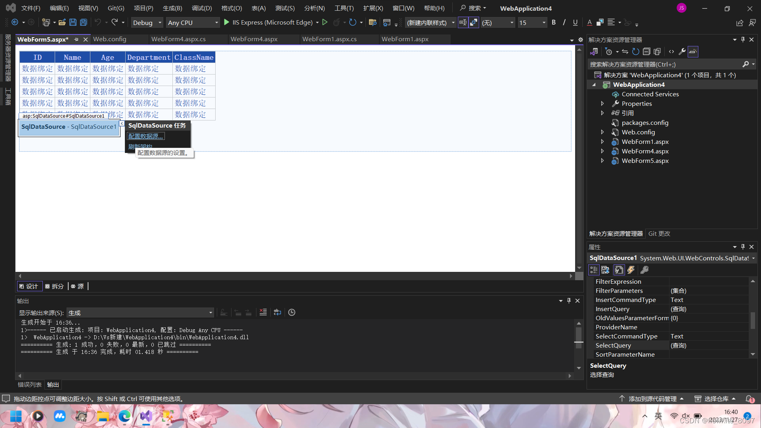Toggle bold formatting in the toolbar

click(554, 23)
